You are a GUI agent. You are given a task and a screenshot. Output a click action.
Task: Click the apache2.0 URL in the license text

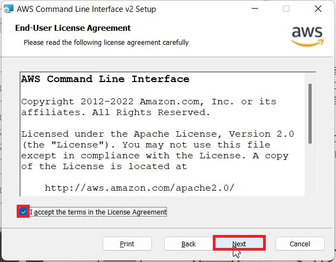(x=140, y=188)
